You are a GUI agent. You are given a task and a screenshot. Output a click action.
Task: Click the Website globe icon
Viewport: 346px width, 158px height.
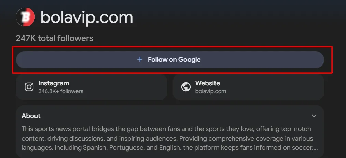tap(186, 87)
